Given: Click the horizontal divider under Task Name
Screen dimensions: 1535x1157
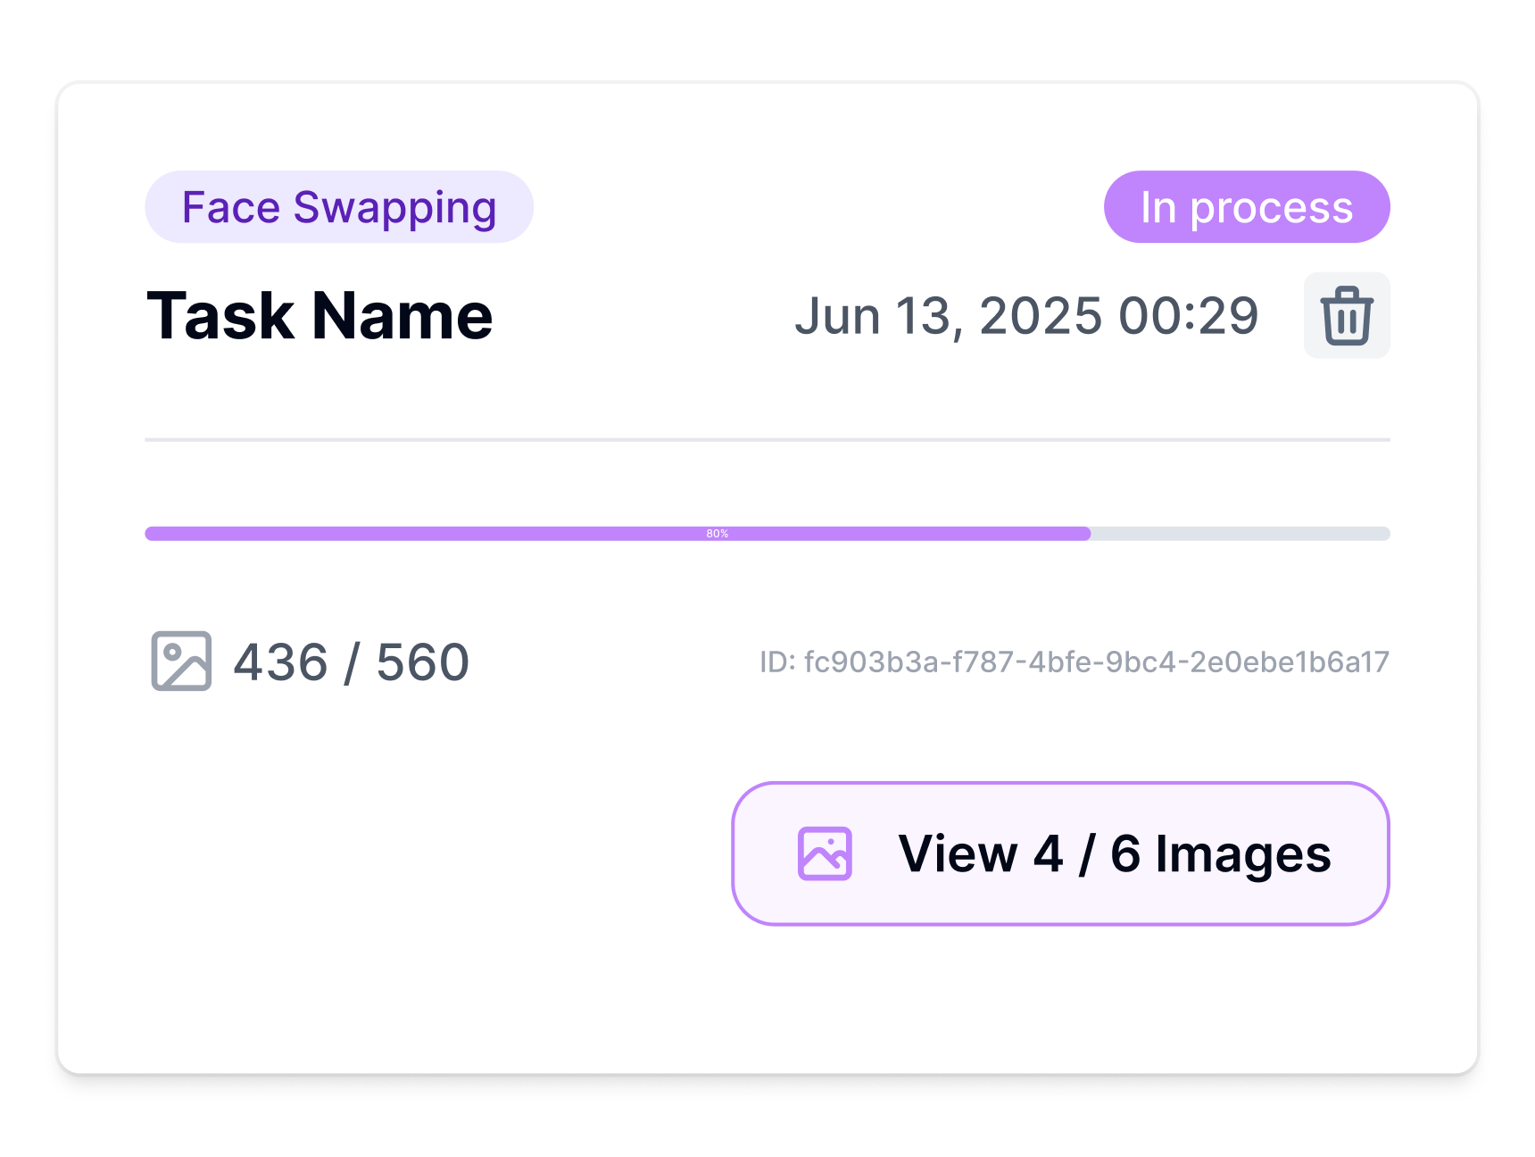Looking at the screenshot, I should point(767,440).
